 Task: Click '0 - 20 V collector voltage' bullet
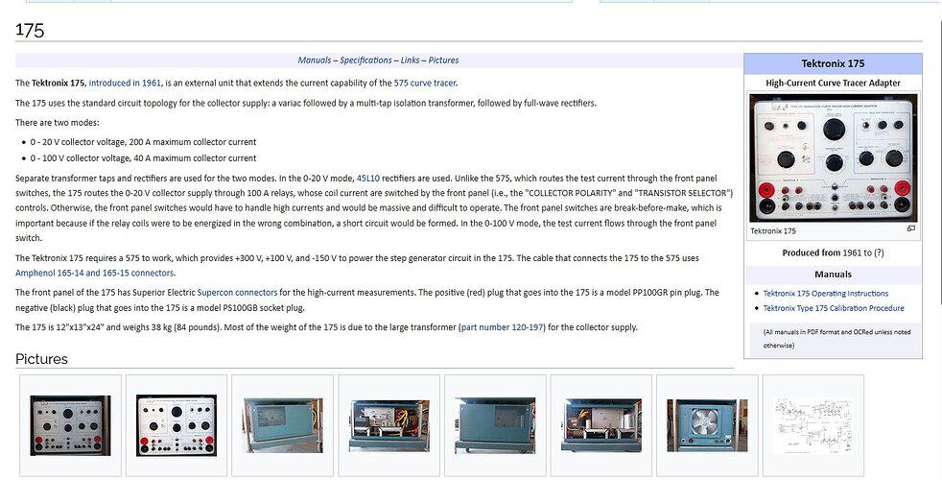click(x=143, y=142)
